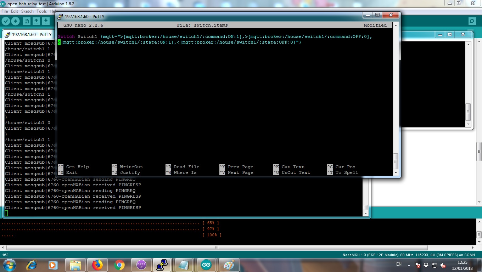Launch Firefox from the taskbar

[x=97, y=265]
